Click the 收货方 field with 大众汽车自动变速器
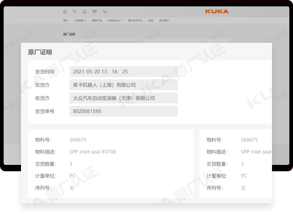This screenshot has width=293, height=215. coord(123,98)
